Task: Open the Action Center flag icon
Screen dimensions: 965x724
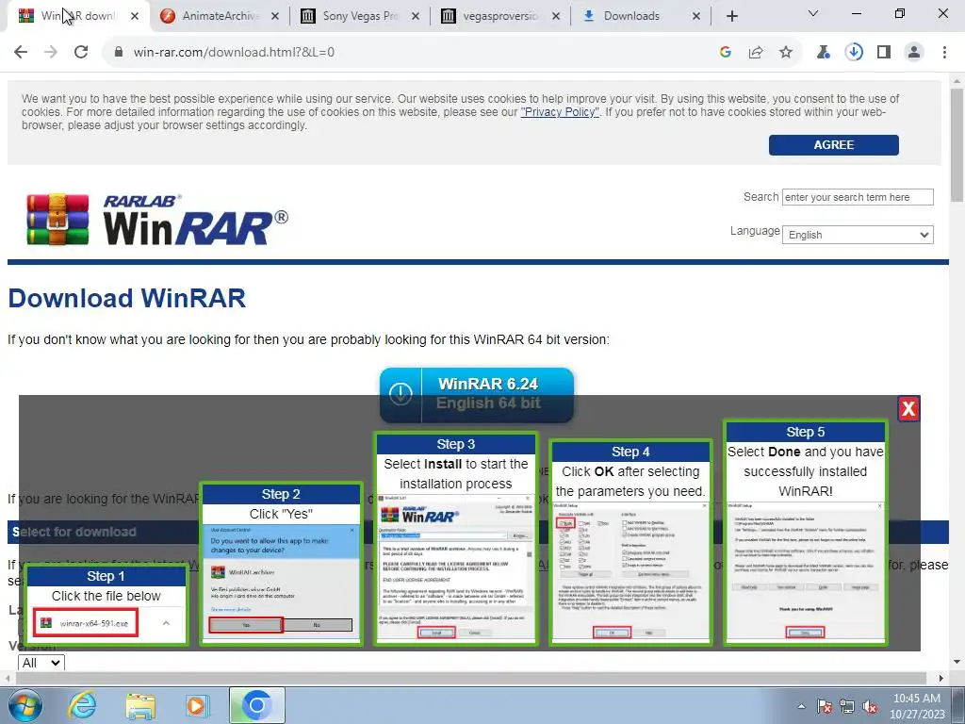Action: tap(825, 706)
